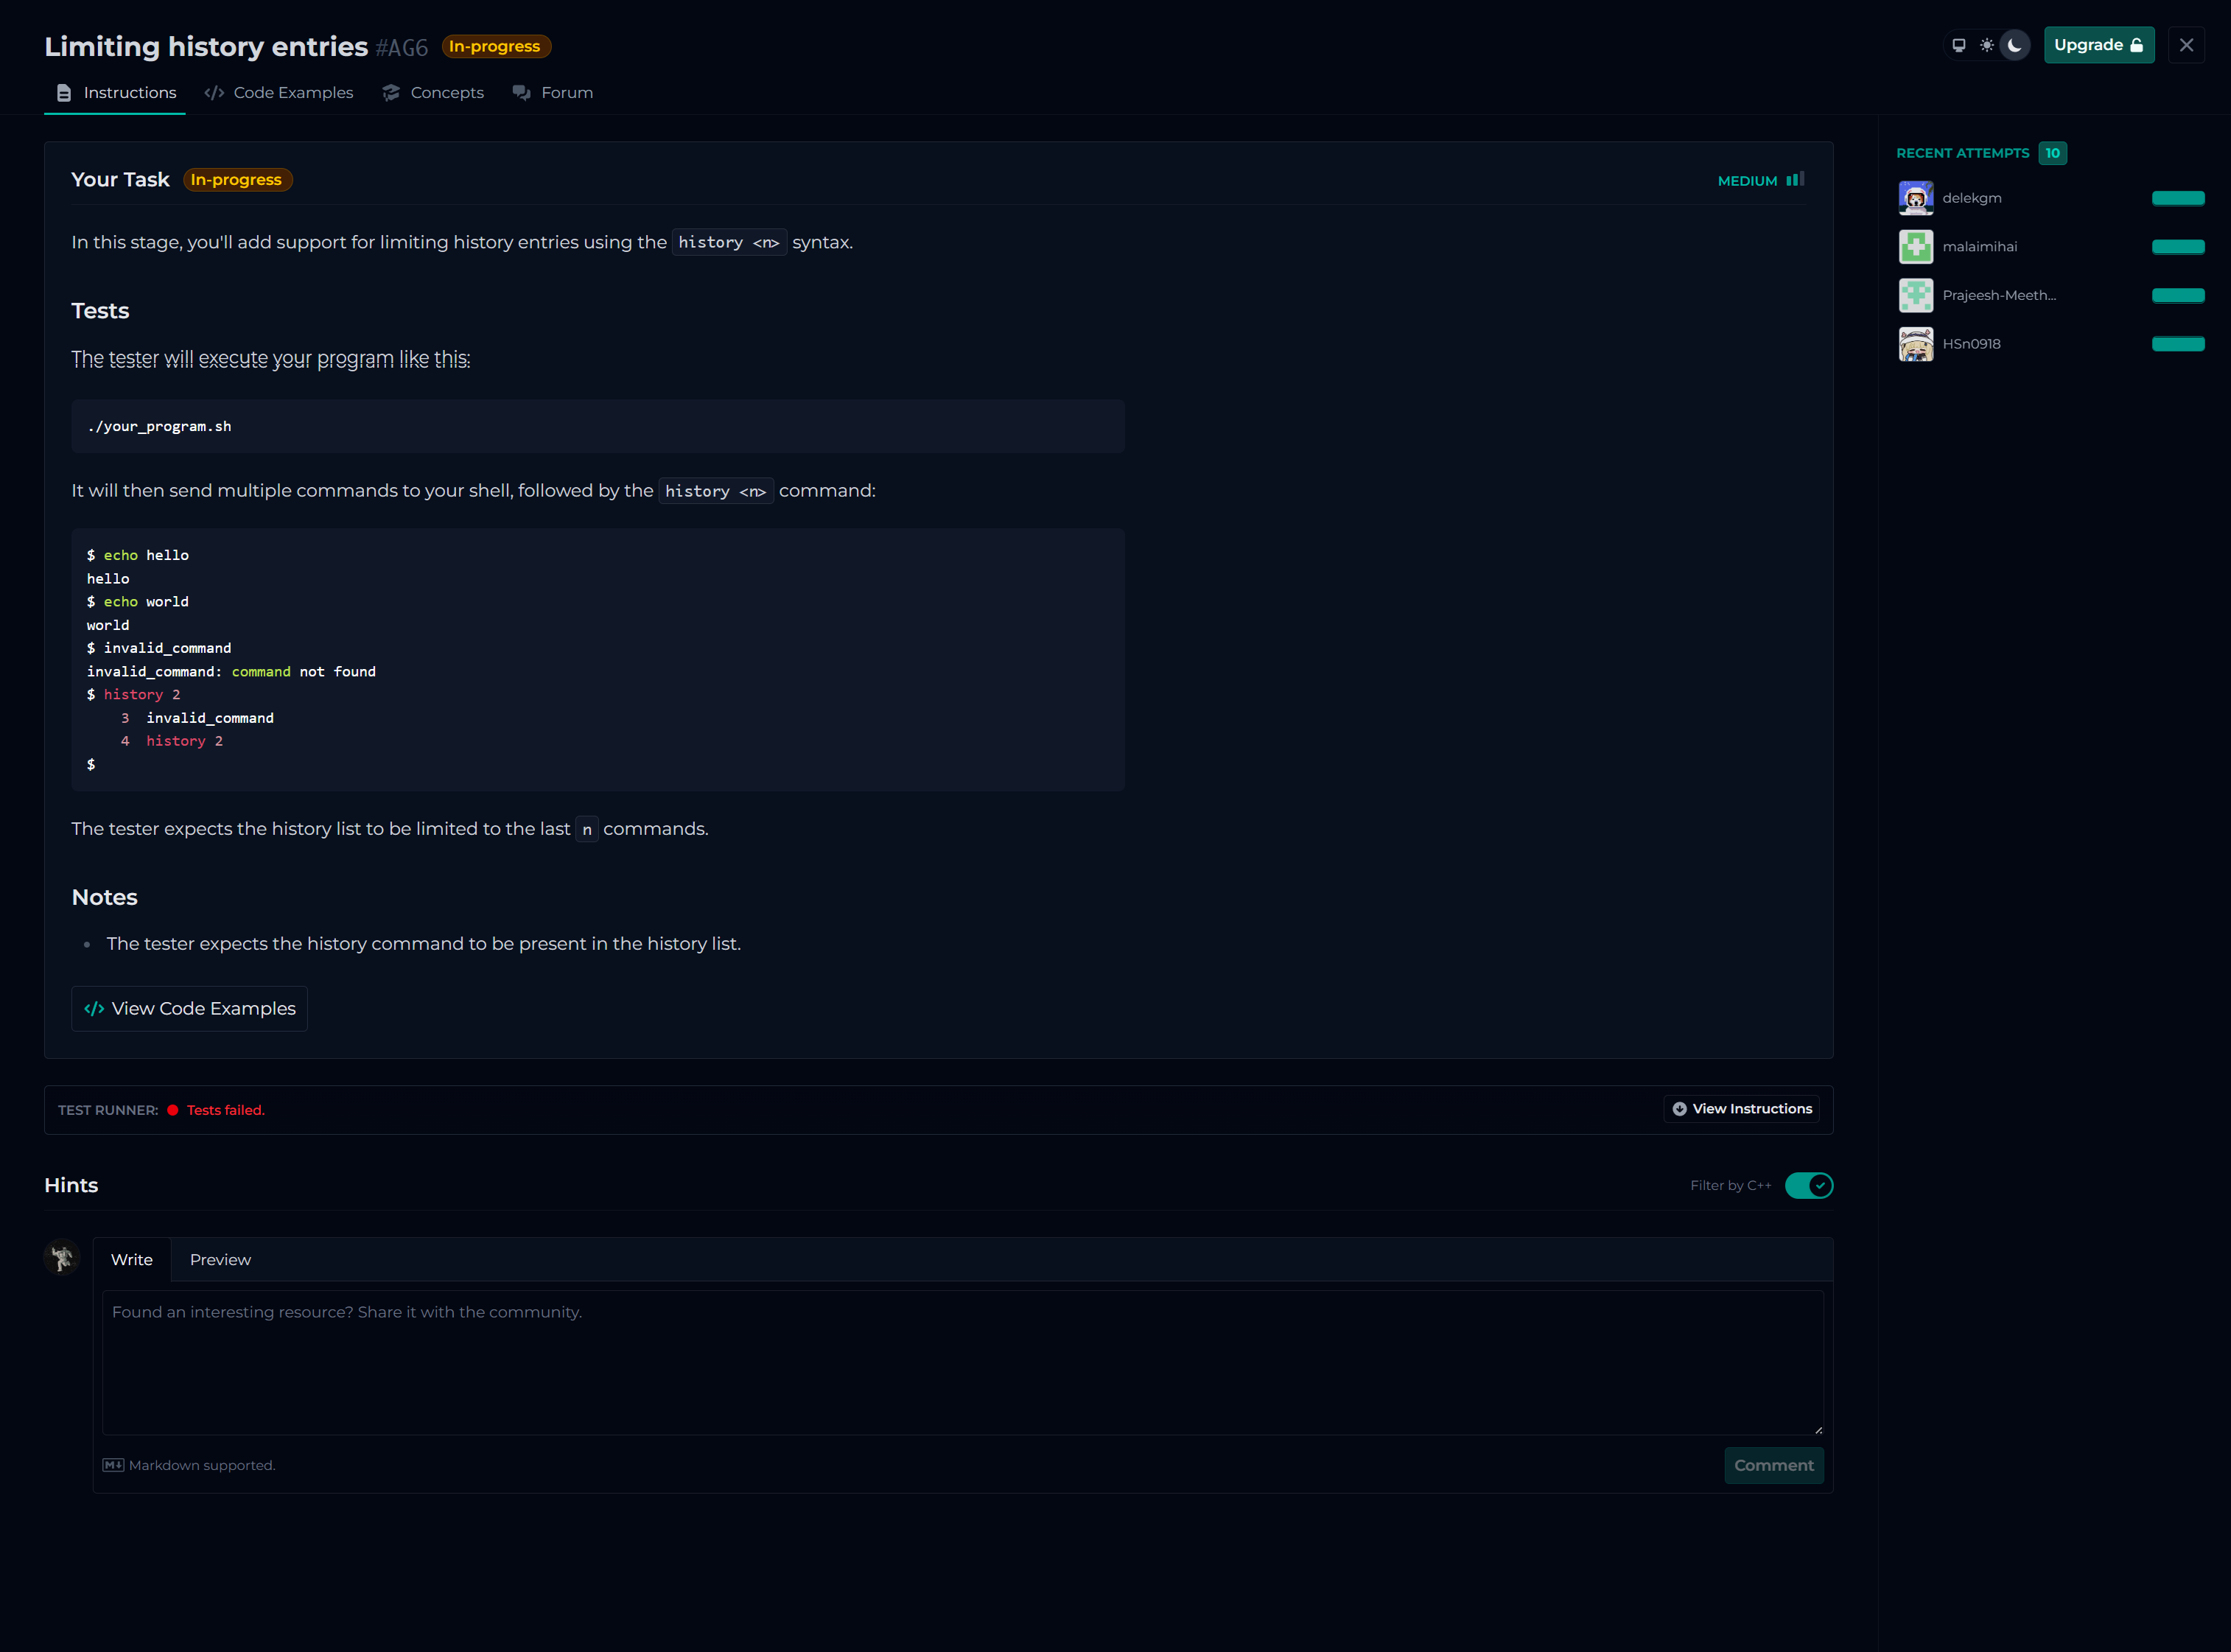The width and height of the screenshot is (2231, 1652).
Task: Switch to light theme sun icon
Action: coord(1986,45)
